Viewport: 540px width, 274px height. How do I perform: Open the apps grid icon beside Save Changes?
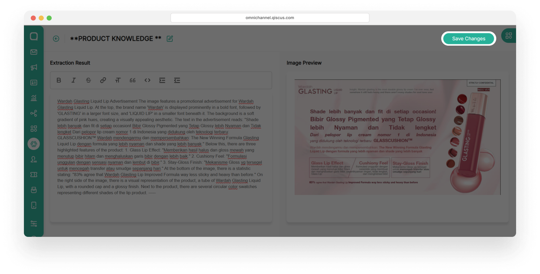(x=509, y=35)
